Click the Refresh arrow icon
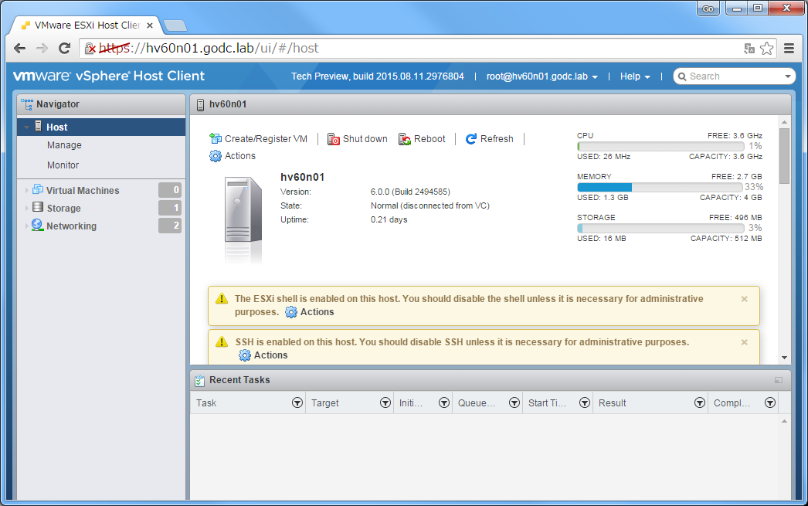This screenshot has width=808, height=506. tap(471, 139)
